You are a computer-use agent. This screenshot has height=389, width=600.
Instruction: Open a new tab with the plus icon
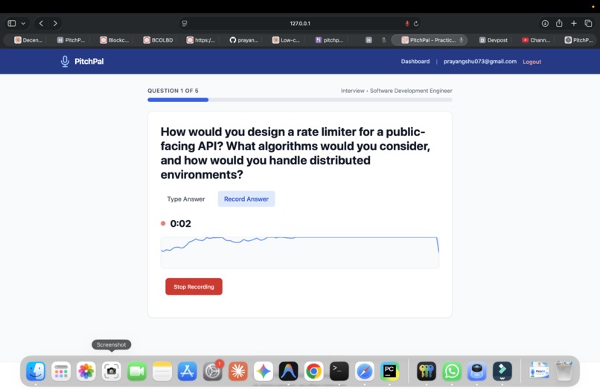(574, 23)
